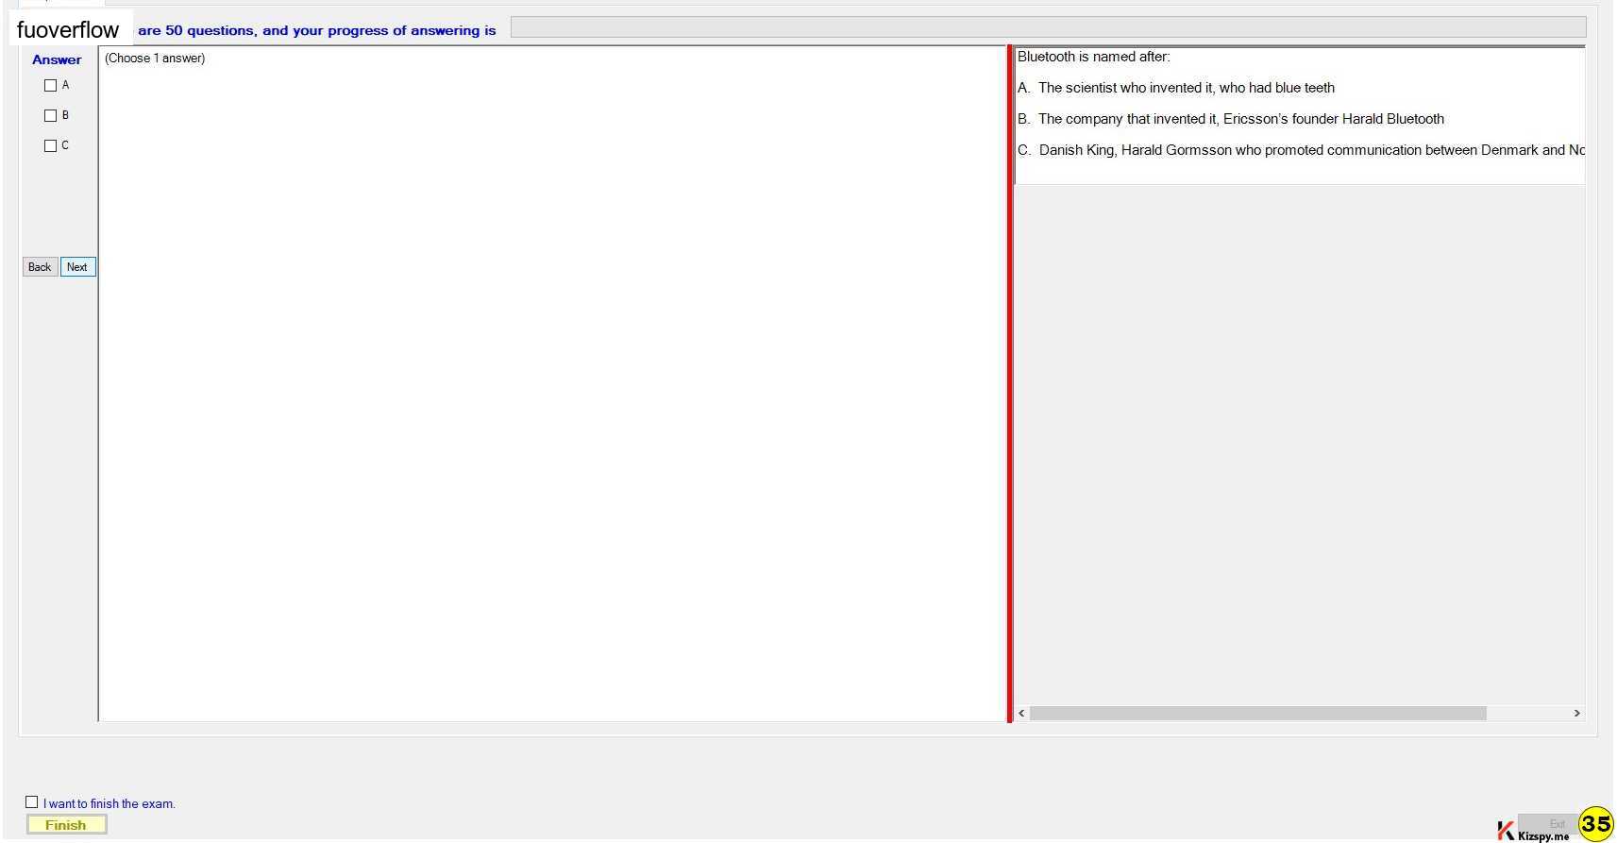The width and height of the screenshot is (1617, 843).
Task: Click the '(Choose 1 answer)' instruction text
Action: (155, 59)
